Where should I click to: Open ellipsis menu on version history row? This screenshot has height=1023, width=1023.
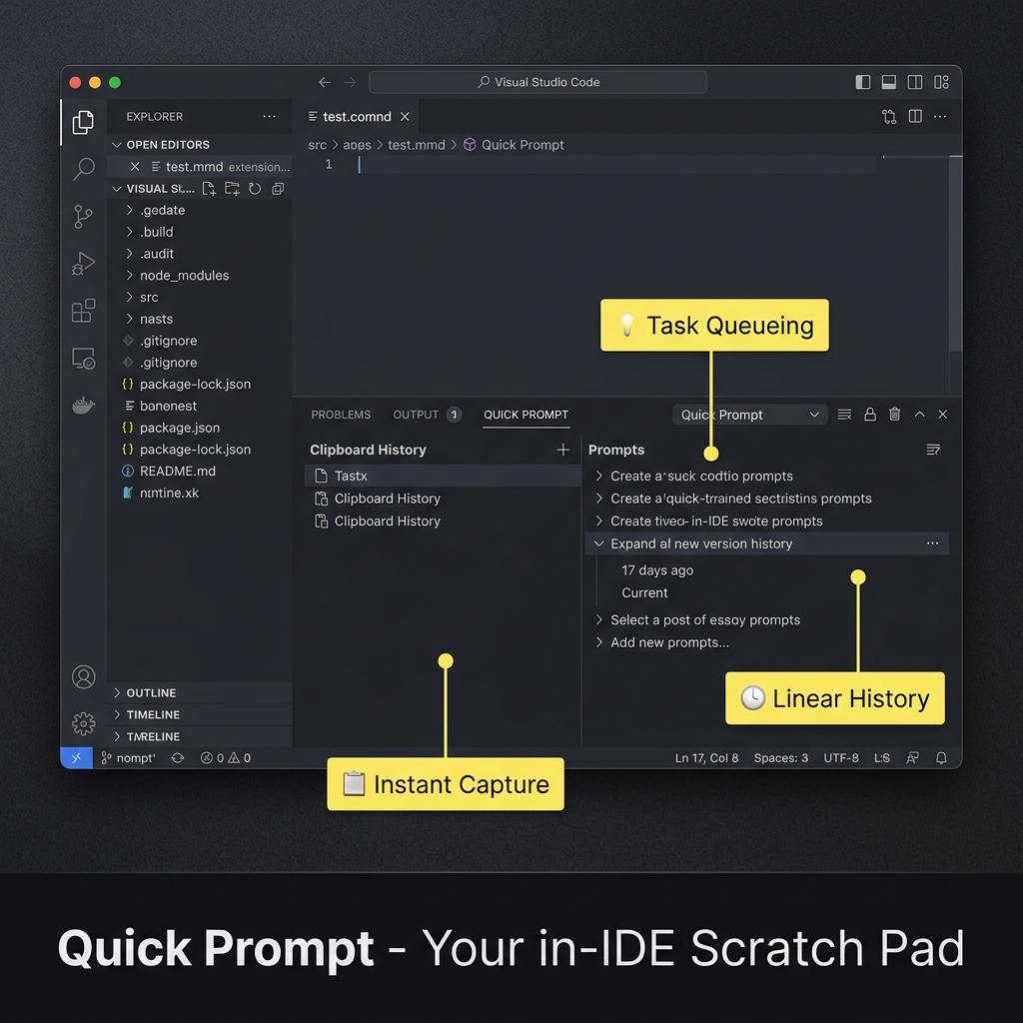pyautogui.click(x=932, y=542)
